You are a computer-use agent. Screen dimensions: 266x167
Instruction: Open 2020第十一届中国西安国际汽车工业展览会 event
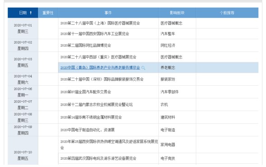click(x=95, y=34)
